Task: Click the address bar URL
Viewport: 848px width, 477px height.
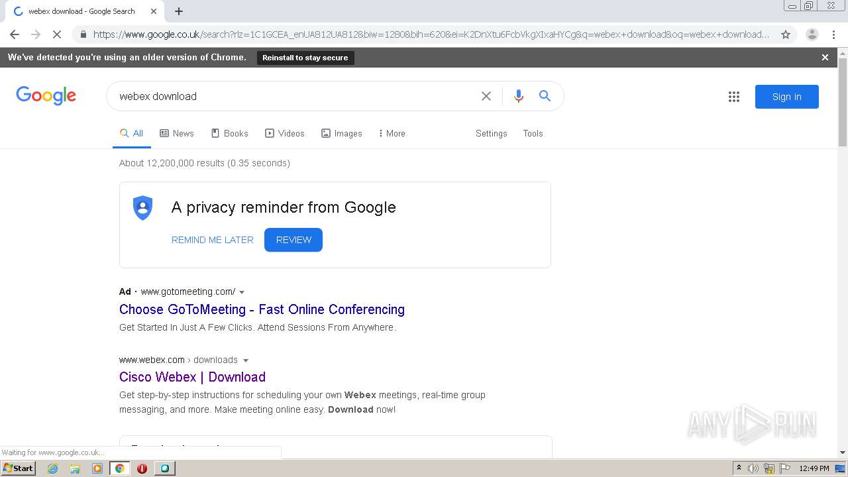Action: click(431, 34)
